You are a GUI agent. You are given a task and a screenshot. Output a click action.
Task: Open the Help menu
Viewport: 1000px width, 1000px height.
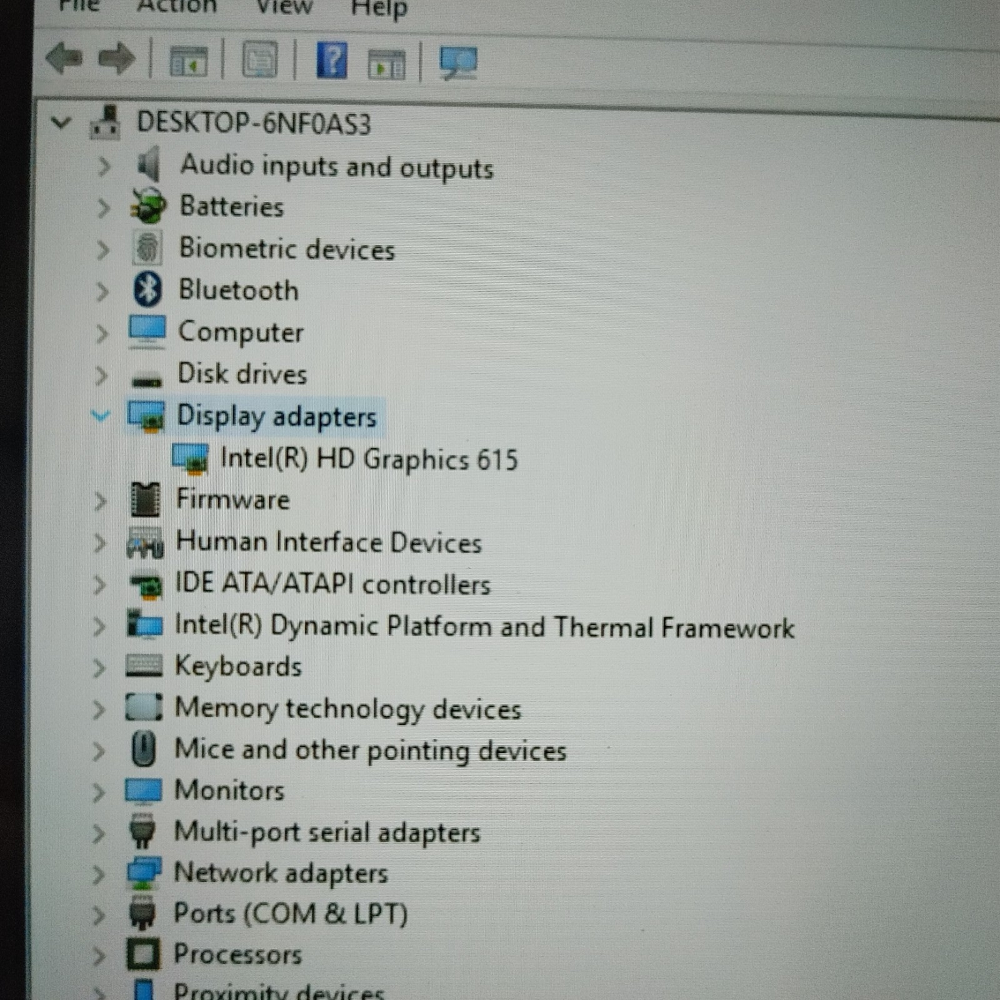point(379,9)
